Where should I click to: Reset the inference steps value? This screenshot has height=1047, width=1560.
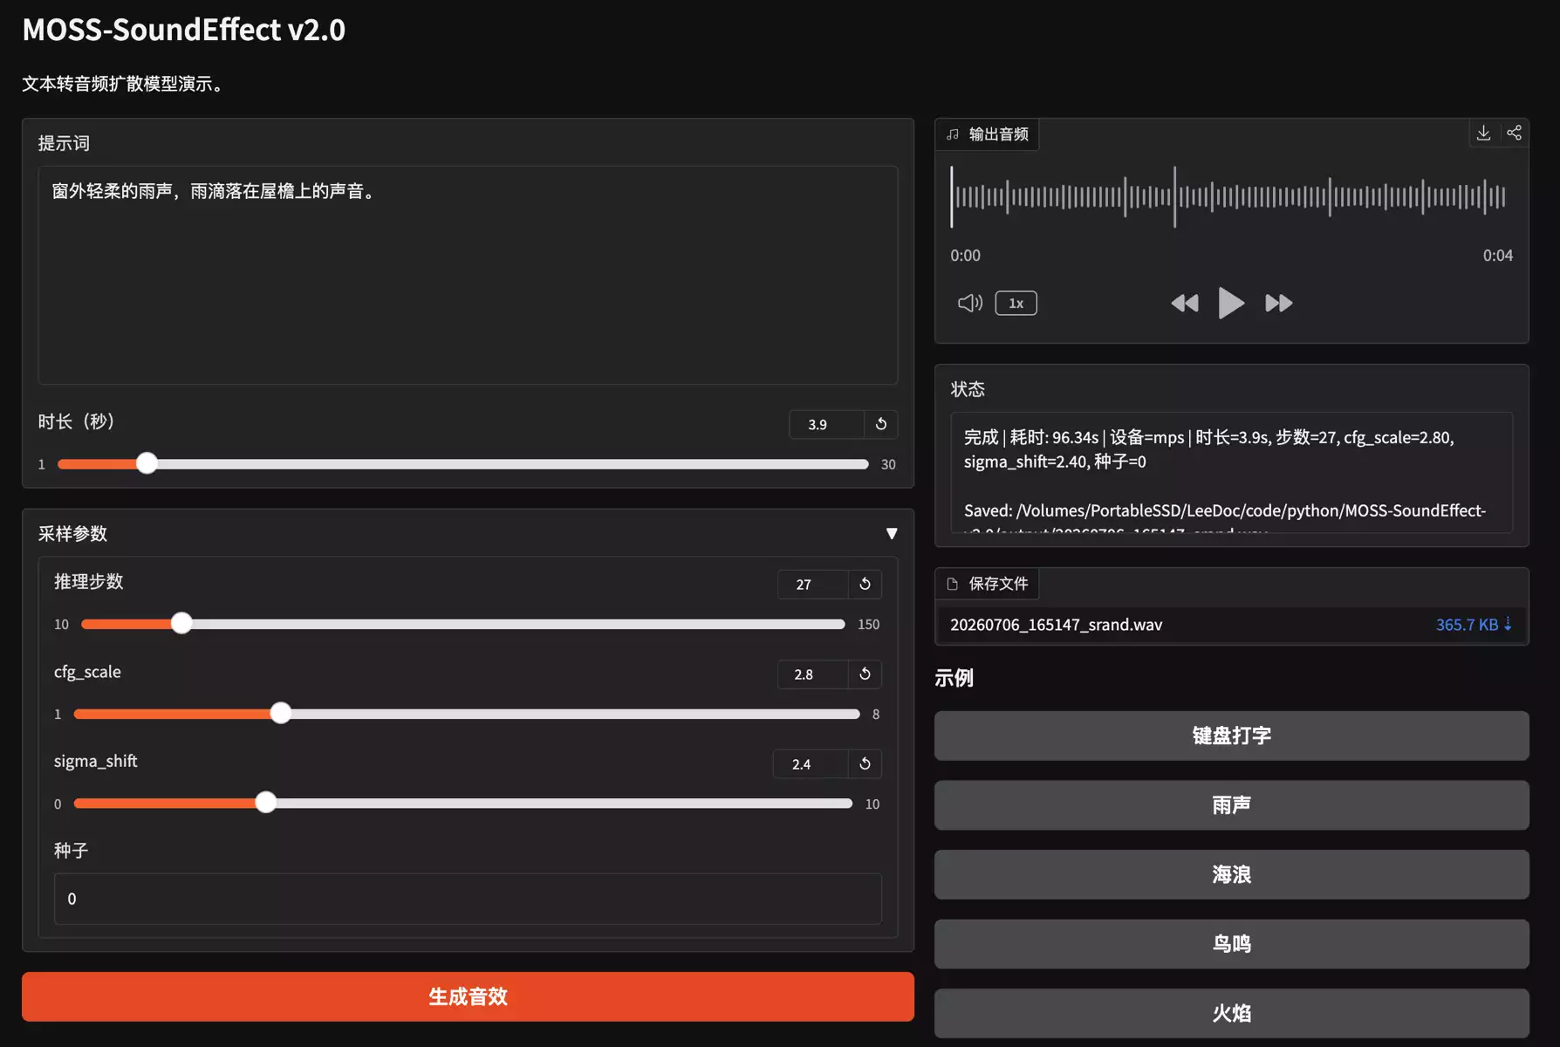(865, 584)
